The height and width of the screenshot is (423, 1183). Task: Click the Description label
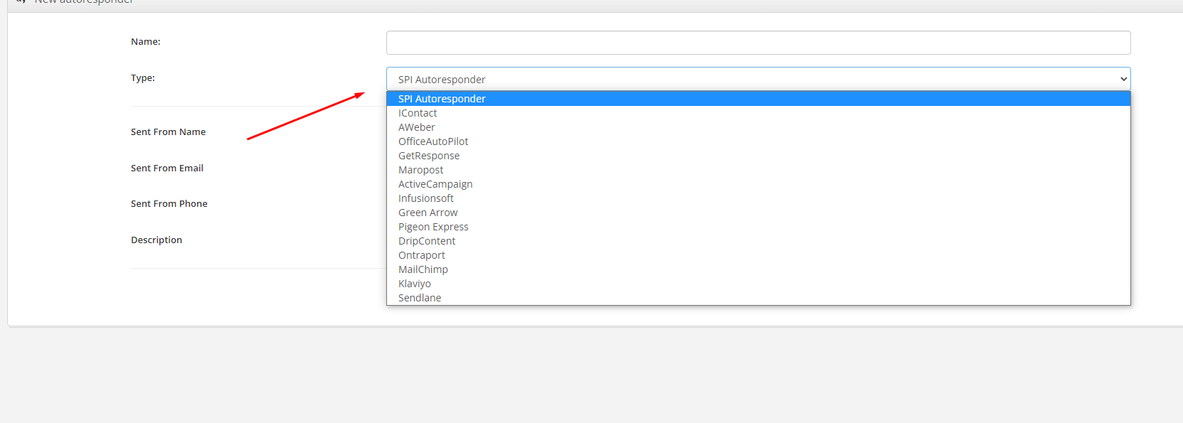(x=157, y=240)
